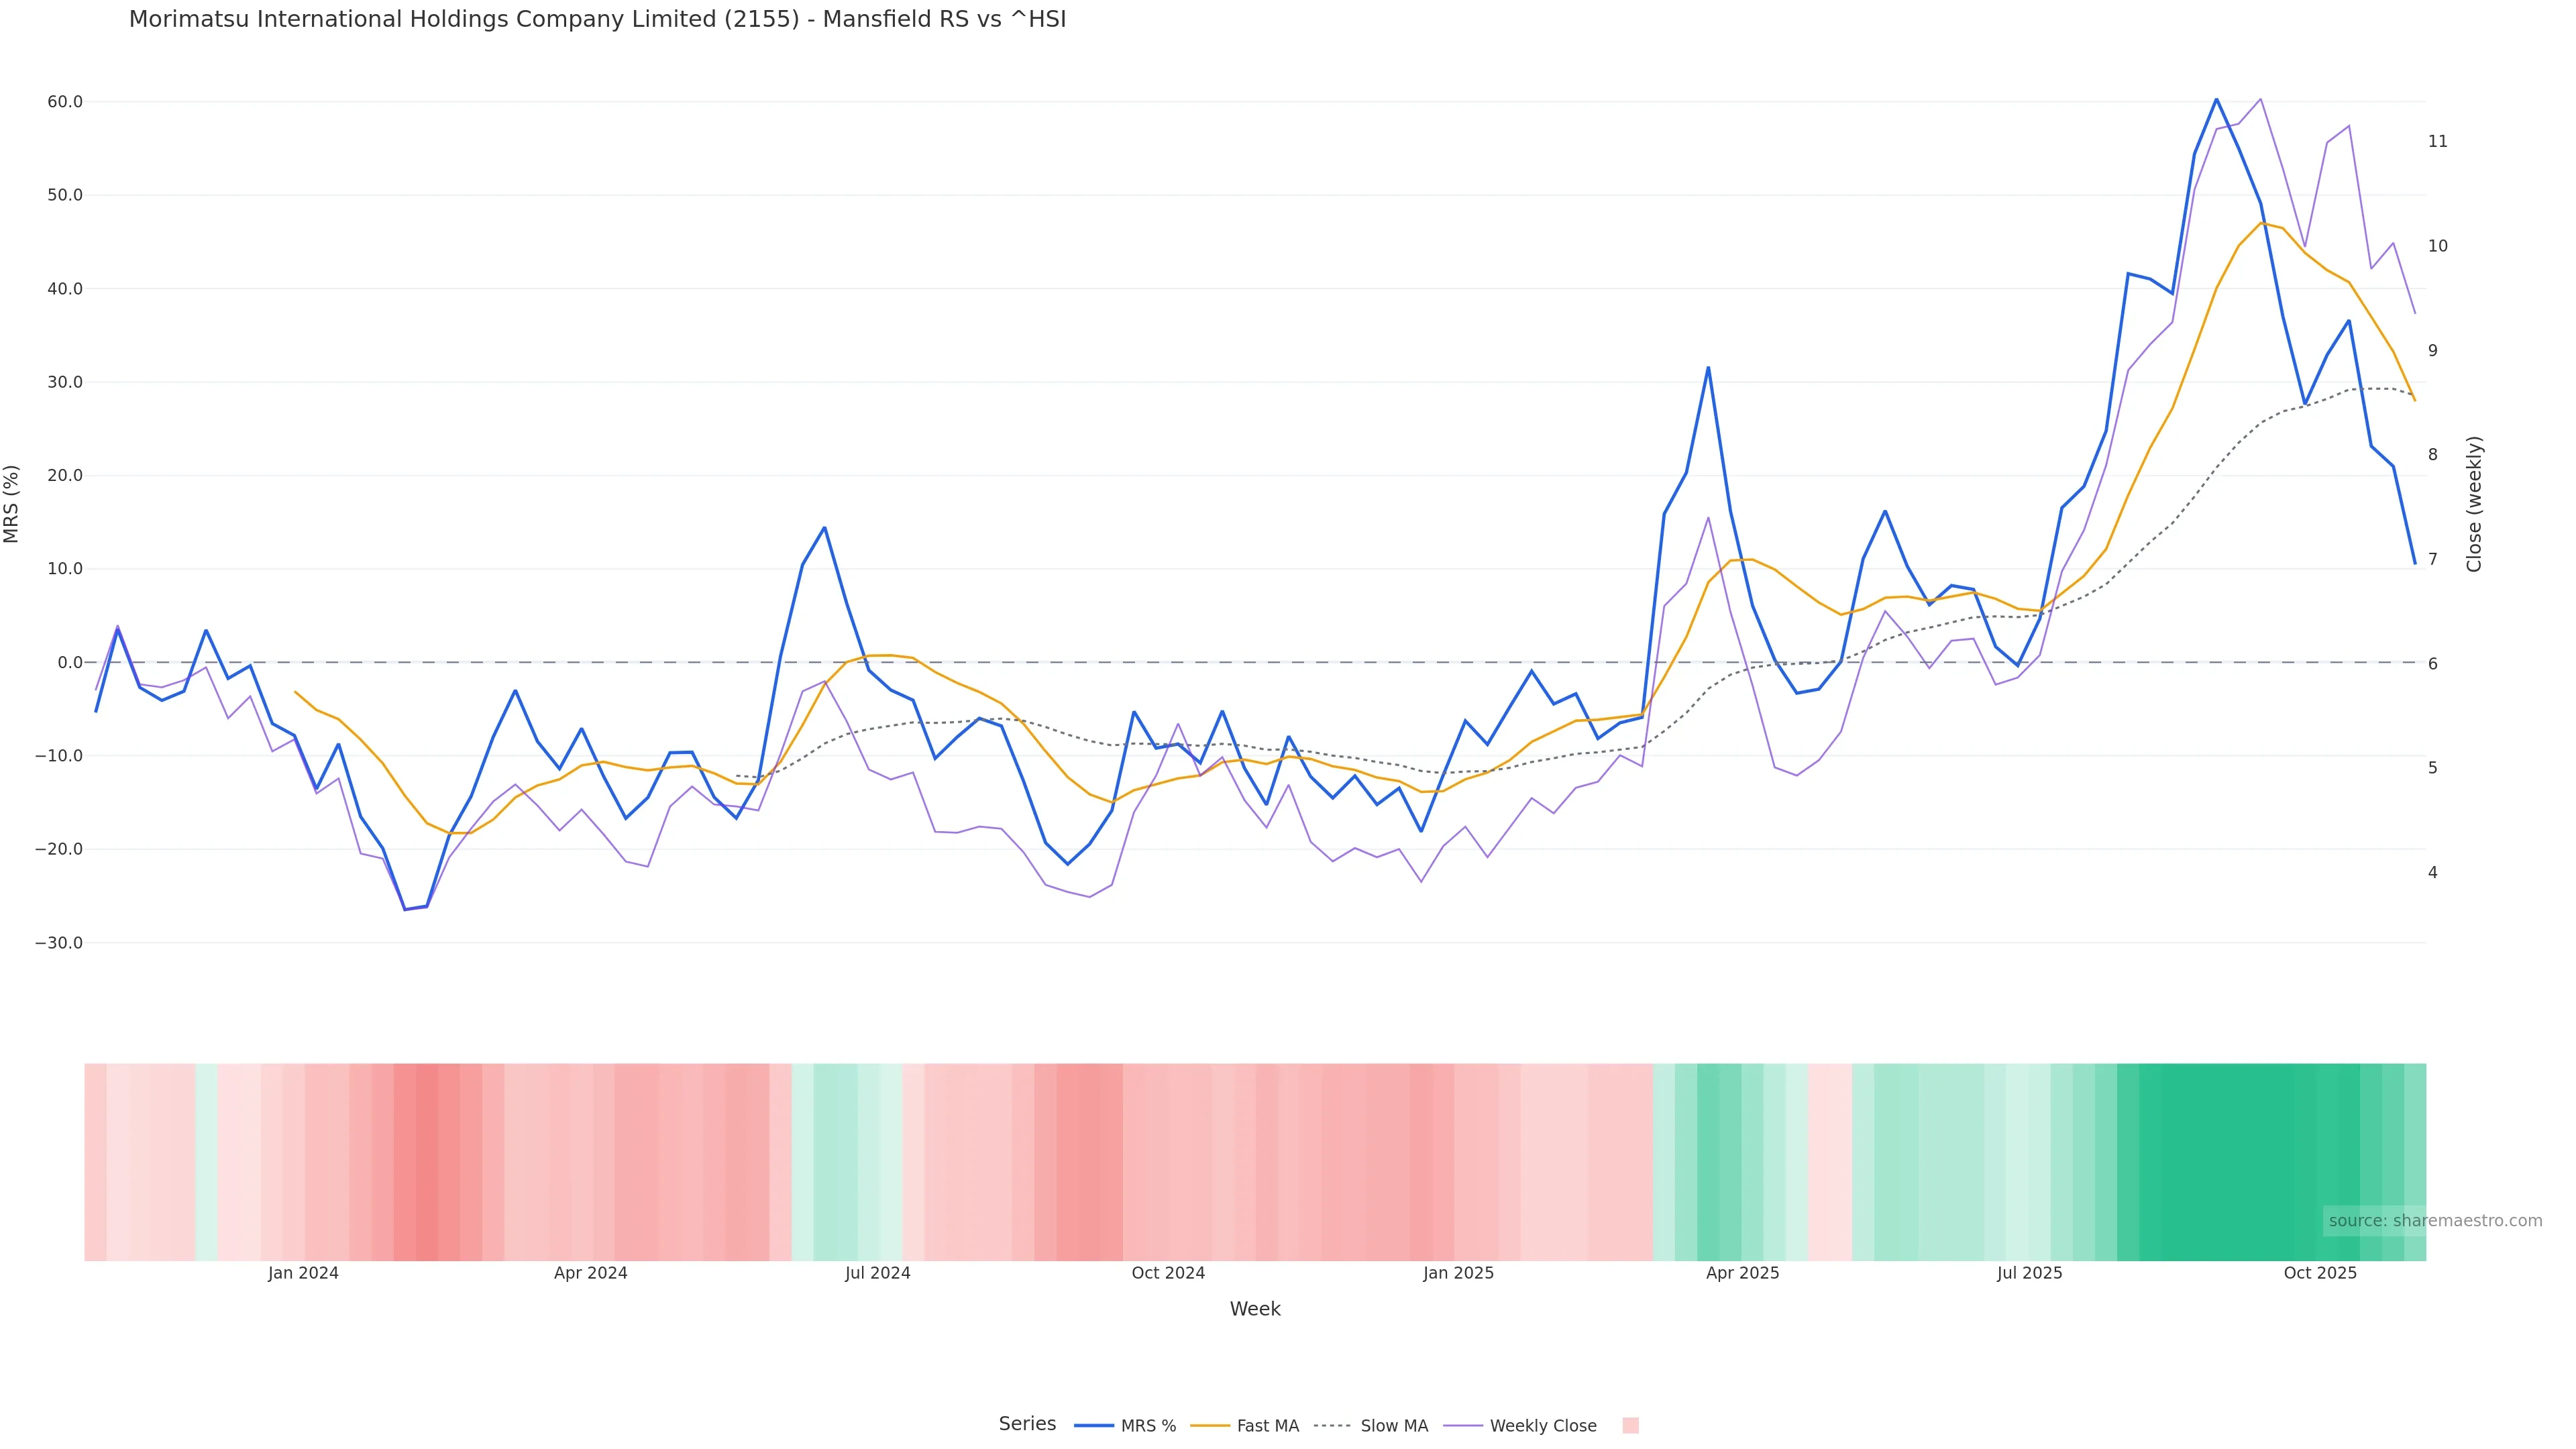Click the Close (weekly) right axis title
This screenshot has height=1449, width=2576.
click(2474, 504)
